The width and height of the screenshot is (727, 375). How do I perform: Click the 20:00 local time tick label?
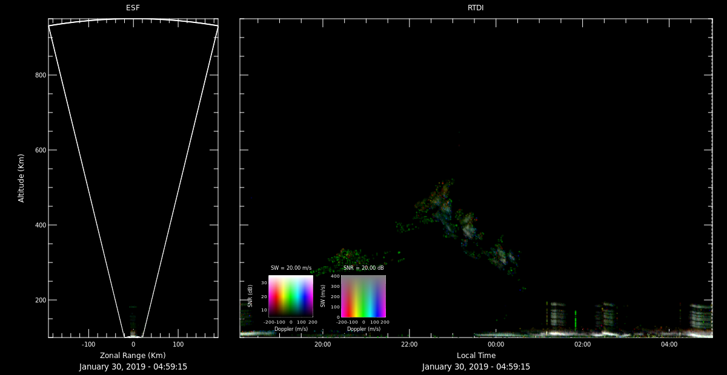coord(322,344)
